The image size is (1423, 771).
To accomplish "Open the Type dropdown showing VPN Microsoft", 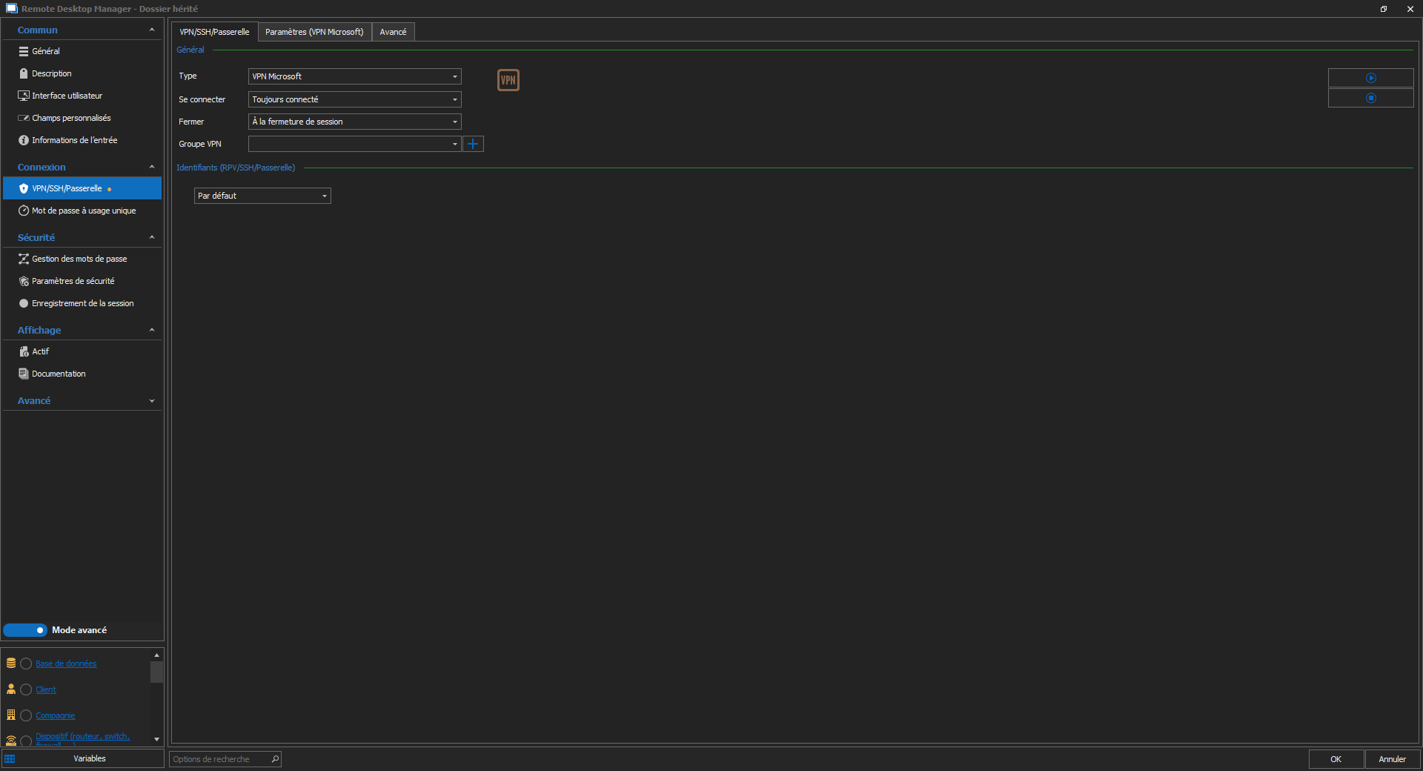I will tap(354, 76).
